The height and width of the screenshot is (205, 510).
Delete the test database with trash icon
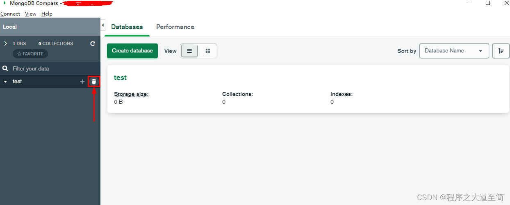94,82
